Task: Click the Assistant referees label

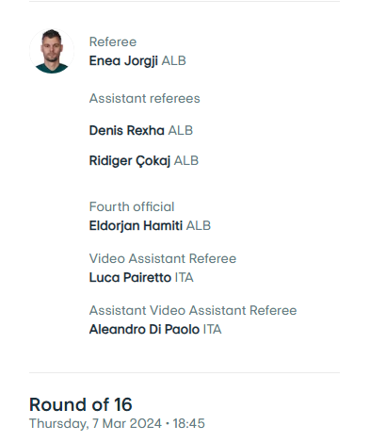Action: pos(145,99)
